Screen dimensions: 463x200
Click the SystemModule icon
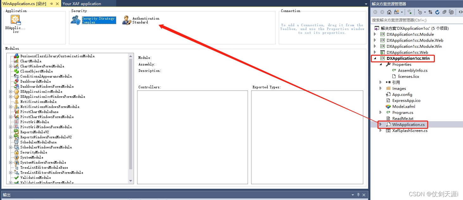tap(16, 157)
